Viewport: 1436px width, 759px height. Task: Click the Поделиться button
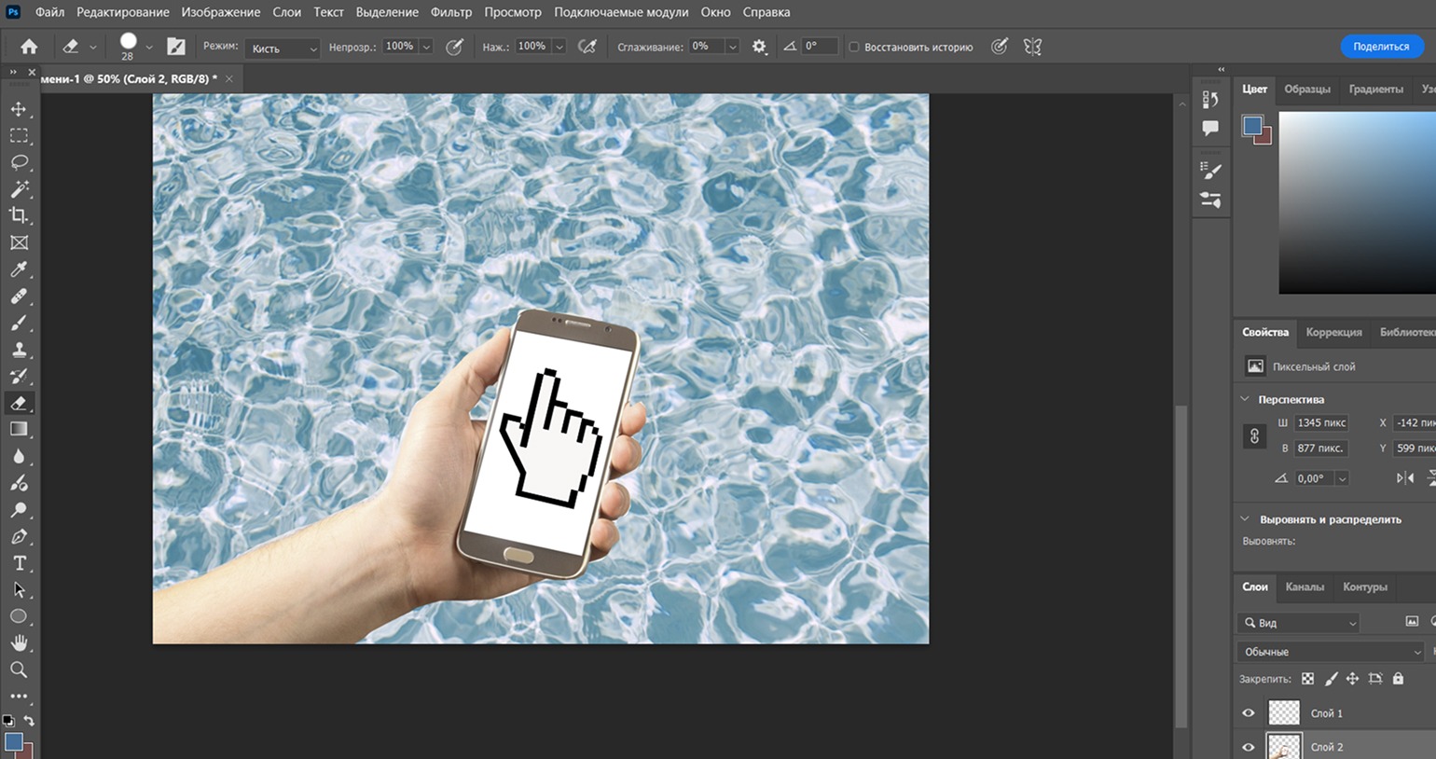click(1381, 47)
